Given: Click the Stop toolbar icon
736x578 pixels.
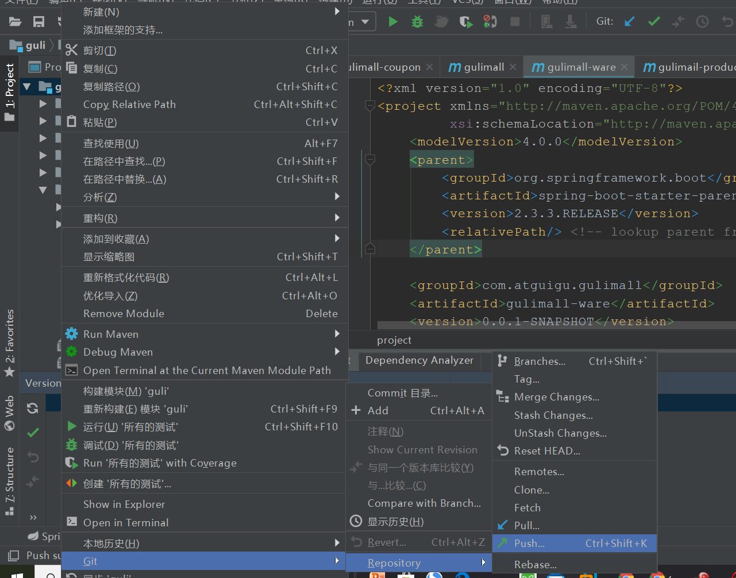Looking at the screenshot, I should pyautogui.click(x=515, y=22).
